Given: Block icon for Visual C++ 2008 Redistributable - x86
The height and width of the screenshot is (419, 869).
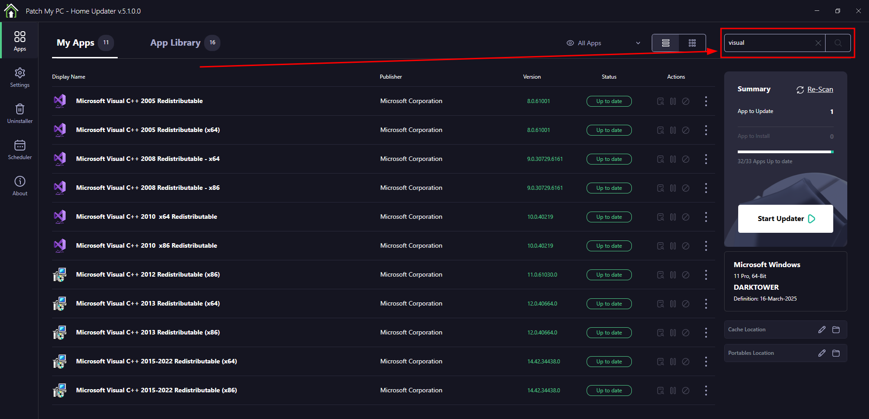Looking at the screenshot, I should click(x=686, y=188).
